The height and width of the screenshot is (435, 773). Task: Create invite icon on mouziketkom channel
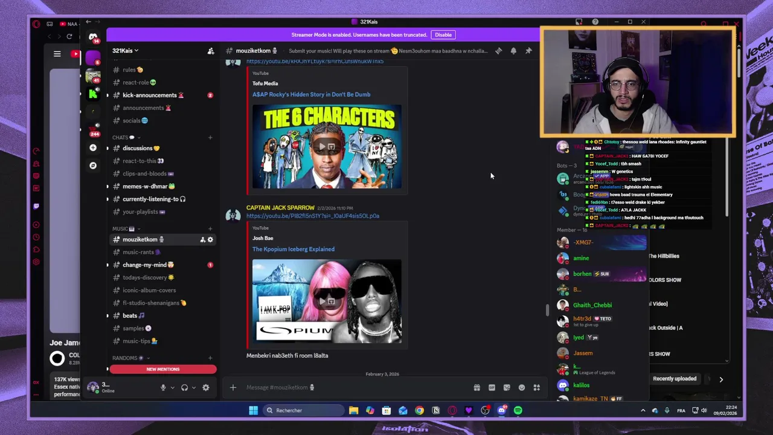coord(202,240)
